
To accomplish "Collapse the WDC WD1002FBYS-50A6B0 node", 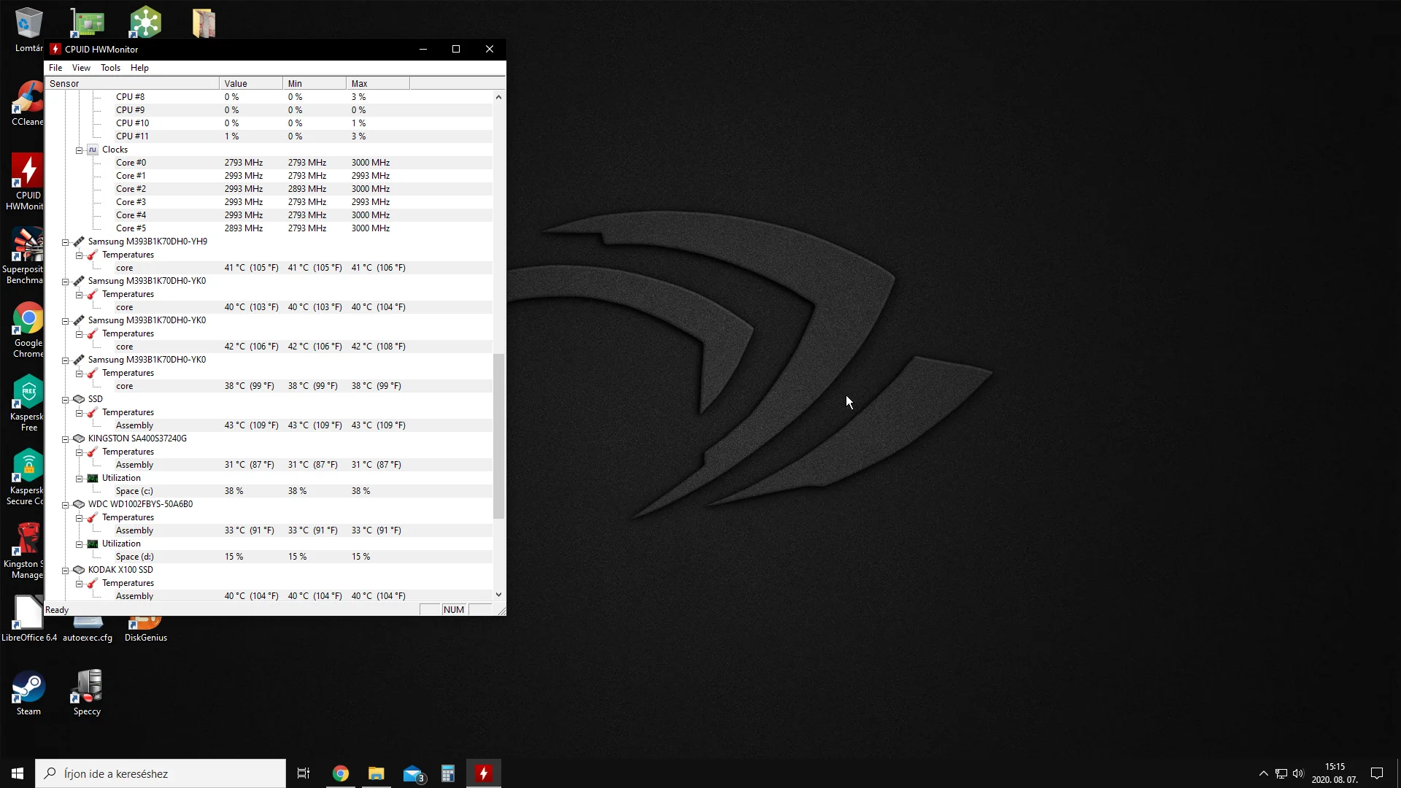I will click(65, 505).
